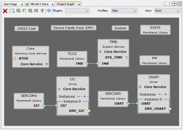This screenshot has width=183, height=130.
Task: Click the grey up arrow toolbar icon
Action: coord(42,11)
